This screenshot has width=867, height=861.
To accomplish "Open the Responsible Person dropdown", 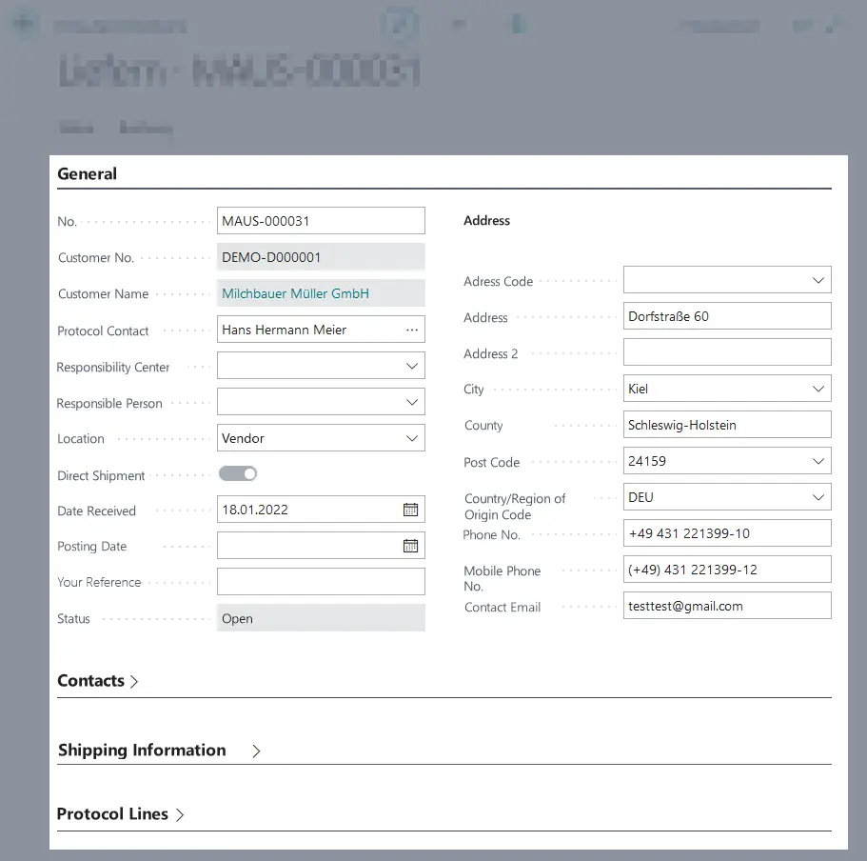I will pos(411,401).
